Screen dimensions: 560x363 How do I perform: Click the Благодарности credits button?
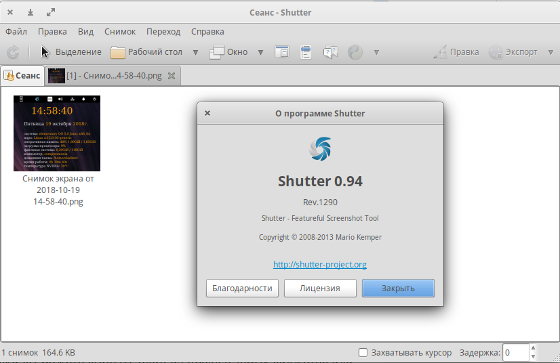(242, 288)
